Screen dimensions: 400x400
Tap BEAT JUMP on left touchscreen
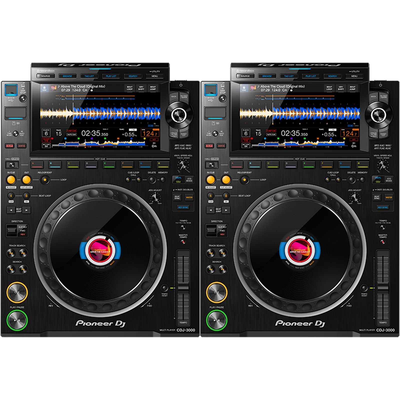click(x=153, y=88)
